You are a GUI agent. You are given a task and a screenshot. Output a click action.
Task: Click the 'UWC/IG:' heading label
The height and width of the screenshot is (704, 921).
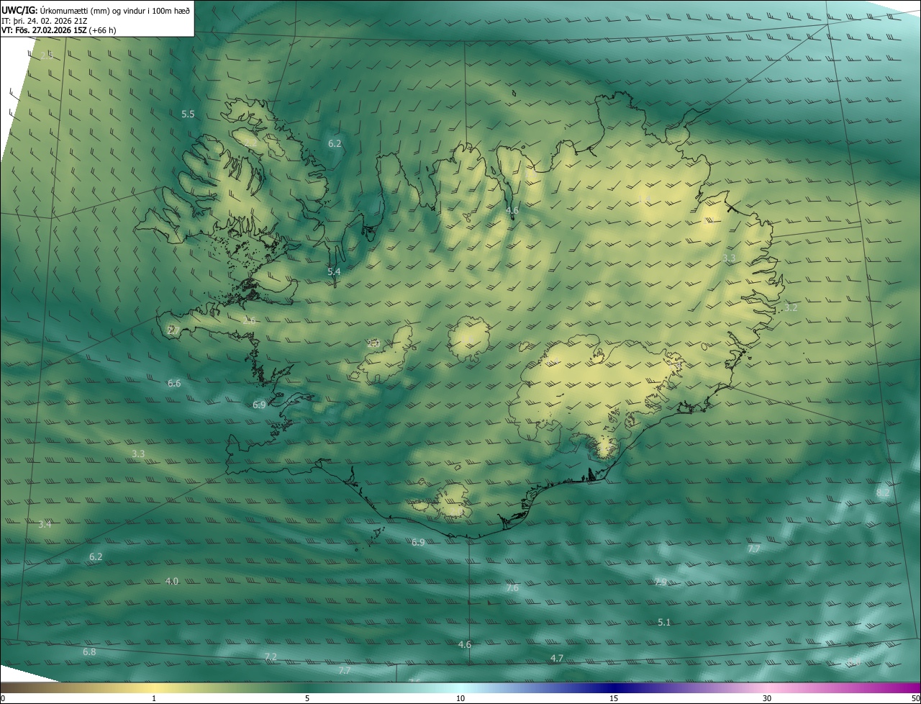tap(19, 10)
